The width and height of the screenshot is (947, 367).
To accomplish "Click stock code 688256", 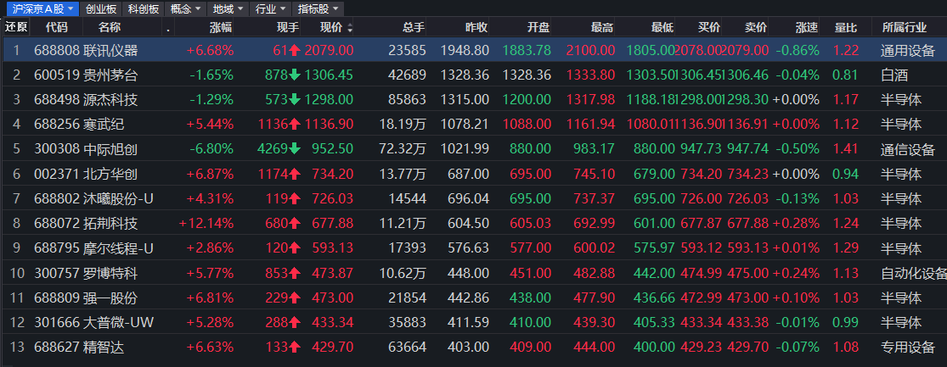I will tap(57, 125).
